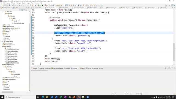Screen dimensions: 176x99
Task: Click the Debug (bug) toolbar icon
Action: point(35,5)
